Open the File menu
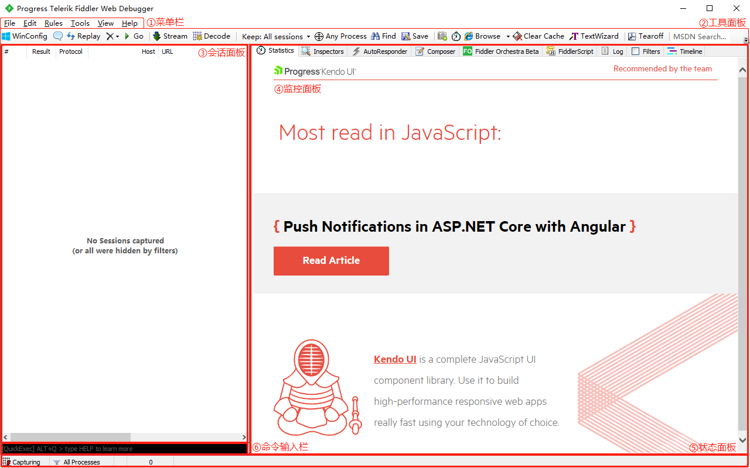Screen dimensions: 750x468 (9, 23)
